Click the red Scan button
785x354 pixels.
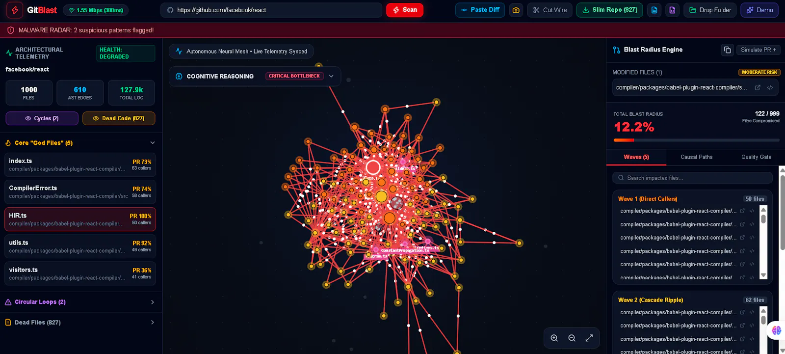[405, 10]
